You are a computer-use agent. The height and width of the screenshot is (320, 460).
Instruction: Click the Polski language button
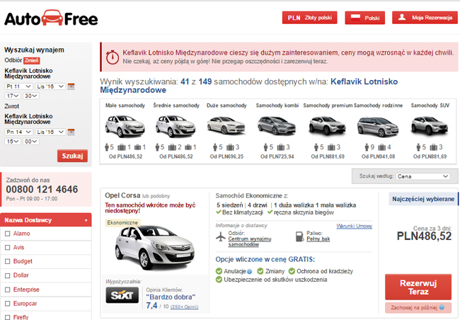tap(365, 18)
